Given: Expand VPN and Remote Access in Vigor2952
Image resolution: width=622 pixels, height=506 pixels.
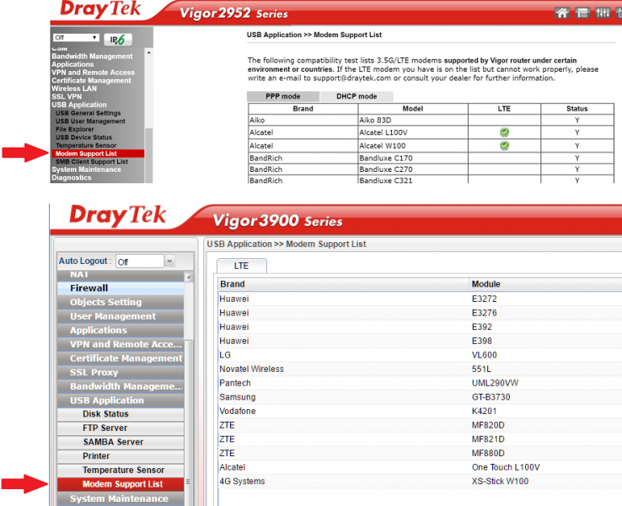Looking at the screenshot, I should tap(93, 73).
